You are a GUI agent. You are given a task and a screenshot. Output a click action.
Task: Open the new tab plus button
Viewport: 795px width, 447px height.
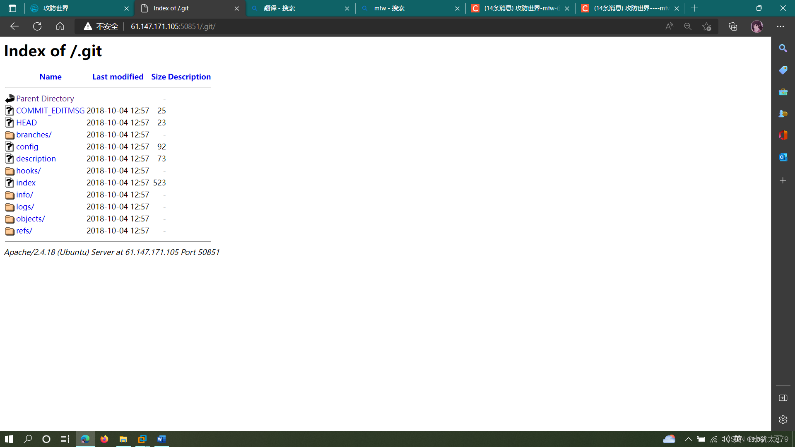coord(694,8)
